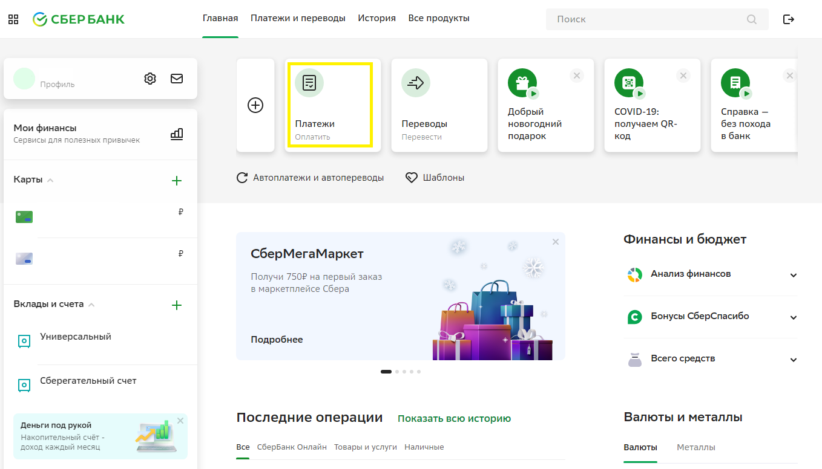Open the messages envelope icon
822x469 pixels.
[177, 79]
